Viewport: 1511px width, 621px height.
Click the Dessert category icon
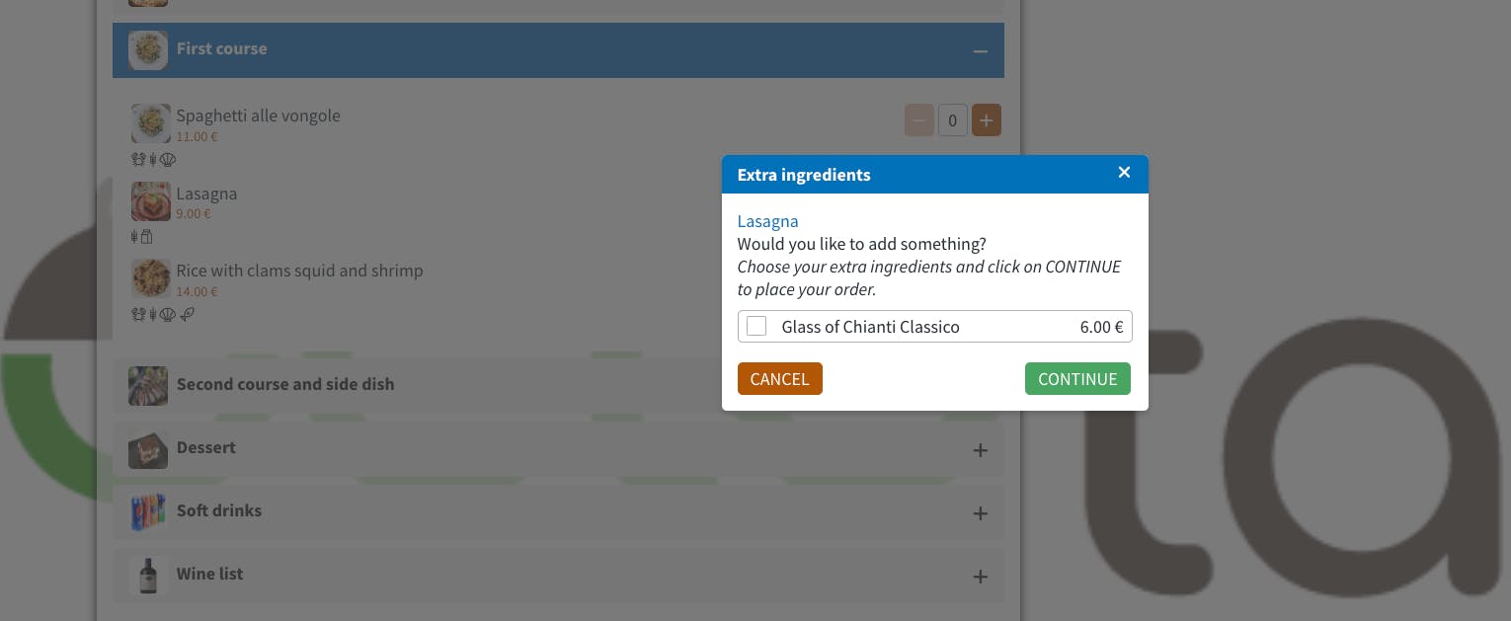tap(148, 449)
